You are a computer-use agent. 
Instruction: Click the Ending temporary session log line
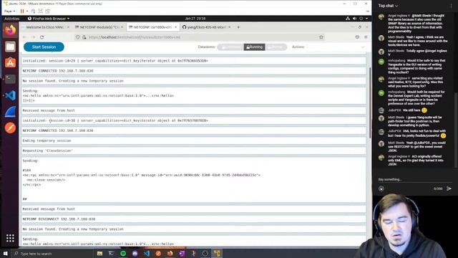(x=193, y=140)
